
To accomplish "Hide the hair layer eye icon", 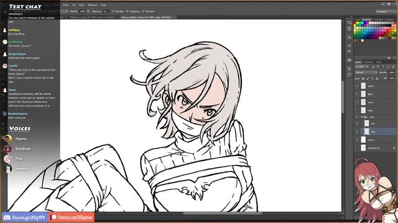I will (x=357, y=123).
